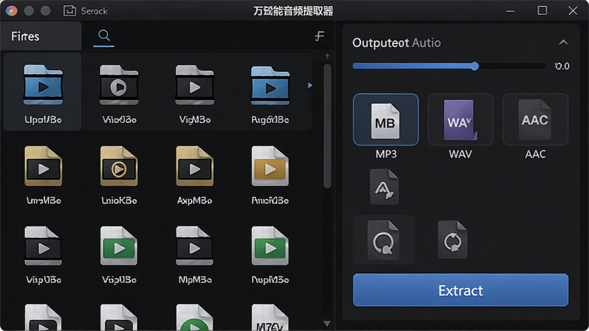This screenshot has width=589, height=331.
Task: Choose the gold video file AxpMBo
Action: [194, 175]
